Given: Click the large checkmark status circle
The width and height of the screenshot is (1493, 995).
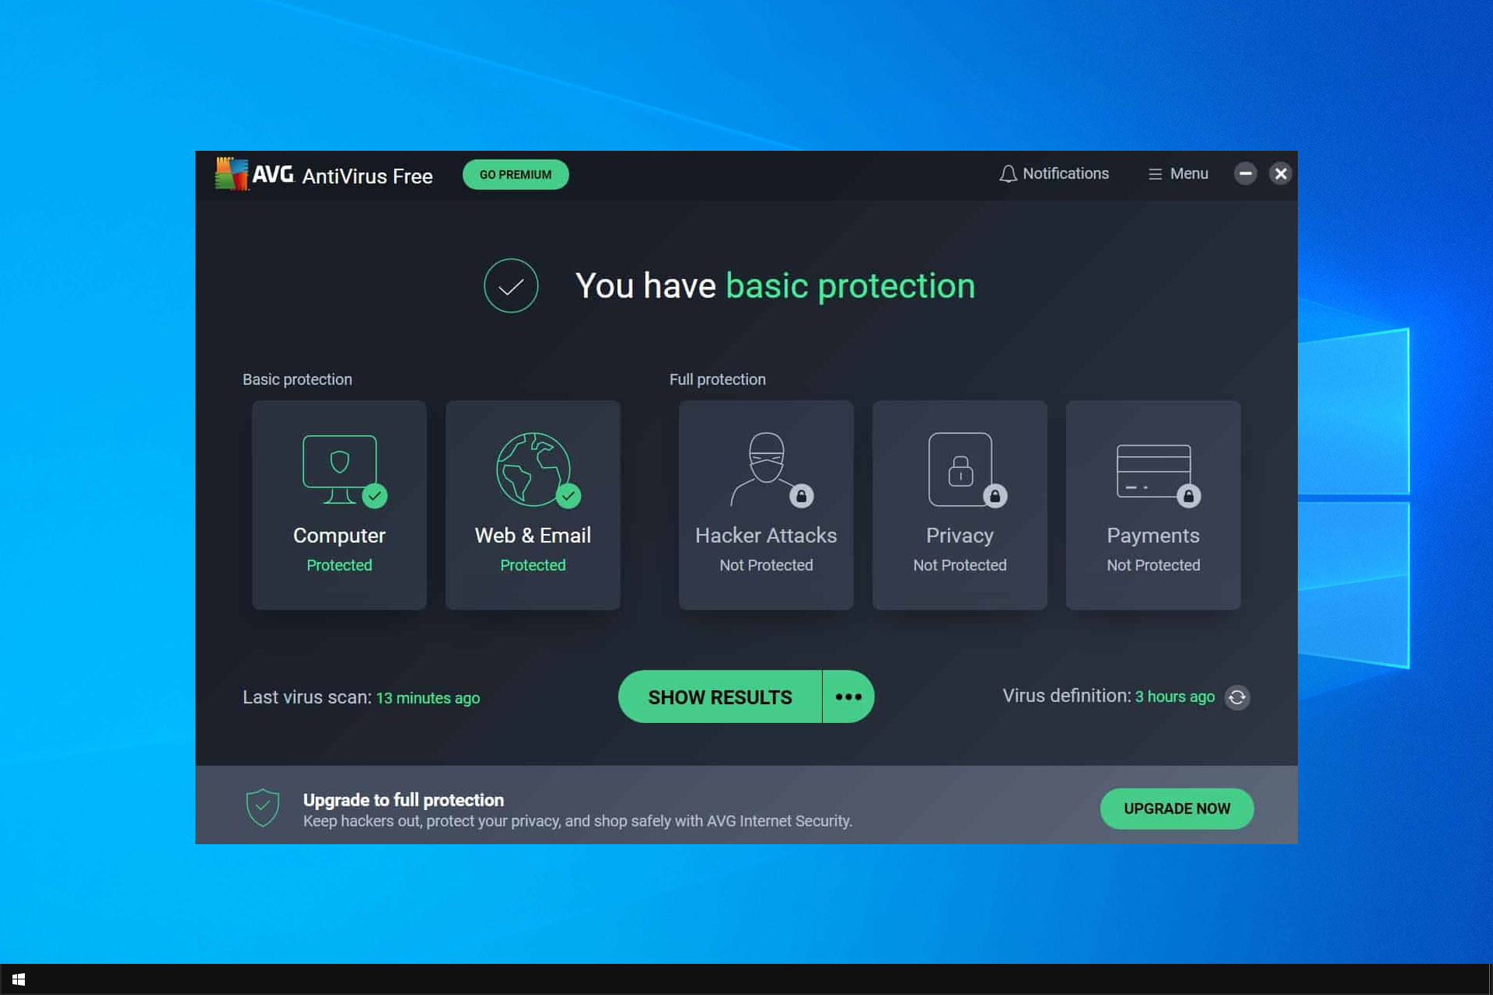Looking at the screenshot, I should 511,286.
